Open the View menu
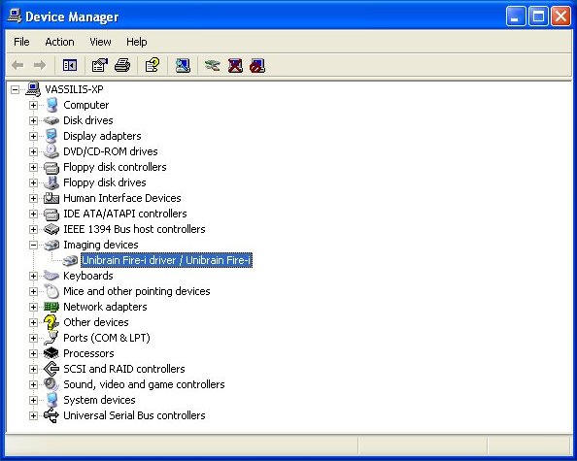The image size is (577, 461). tap(100, 42)
